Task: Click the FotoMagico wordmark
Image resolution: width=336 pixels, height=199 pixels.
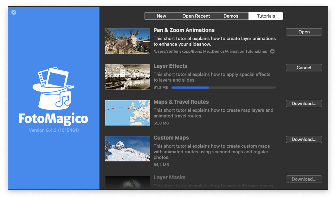Action: click(x=53, y=119)
